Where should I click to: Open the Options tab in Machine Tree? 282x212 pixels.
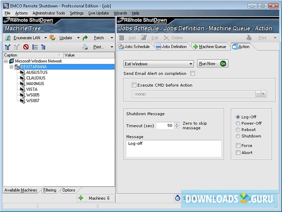click(x=69, y=190)
